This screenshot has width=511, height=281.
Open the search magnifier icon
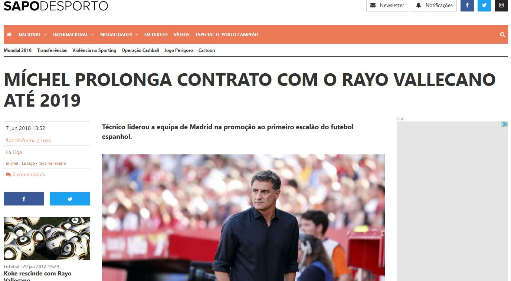click(x=502, y=34)
